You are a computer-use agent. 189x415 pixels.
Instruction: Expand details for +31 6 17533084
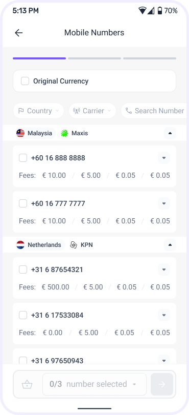[x=164, y=315]
